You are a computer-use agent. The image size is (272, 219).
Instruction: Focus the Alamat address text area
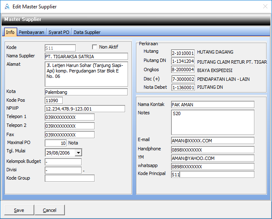[86, 74]
